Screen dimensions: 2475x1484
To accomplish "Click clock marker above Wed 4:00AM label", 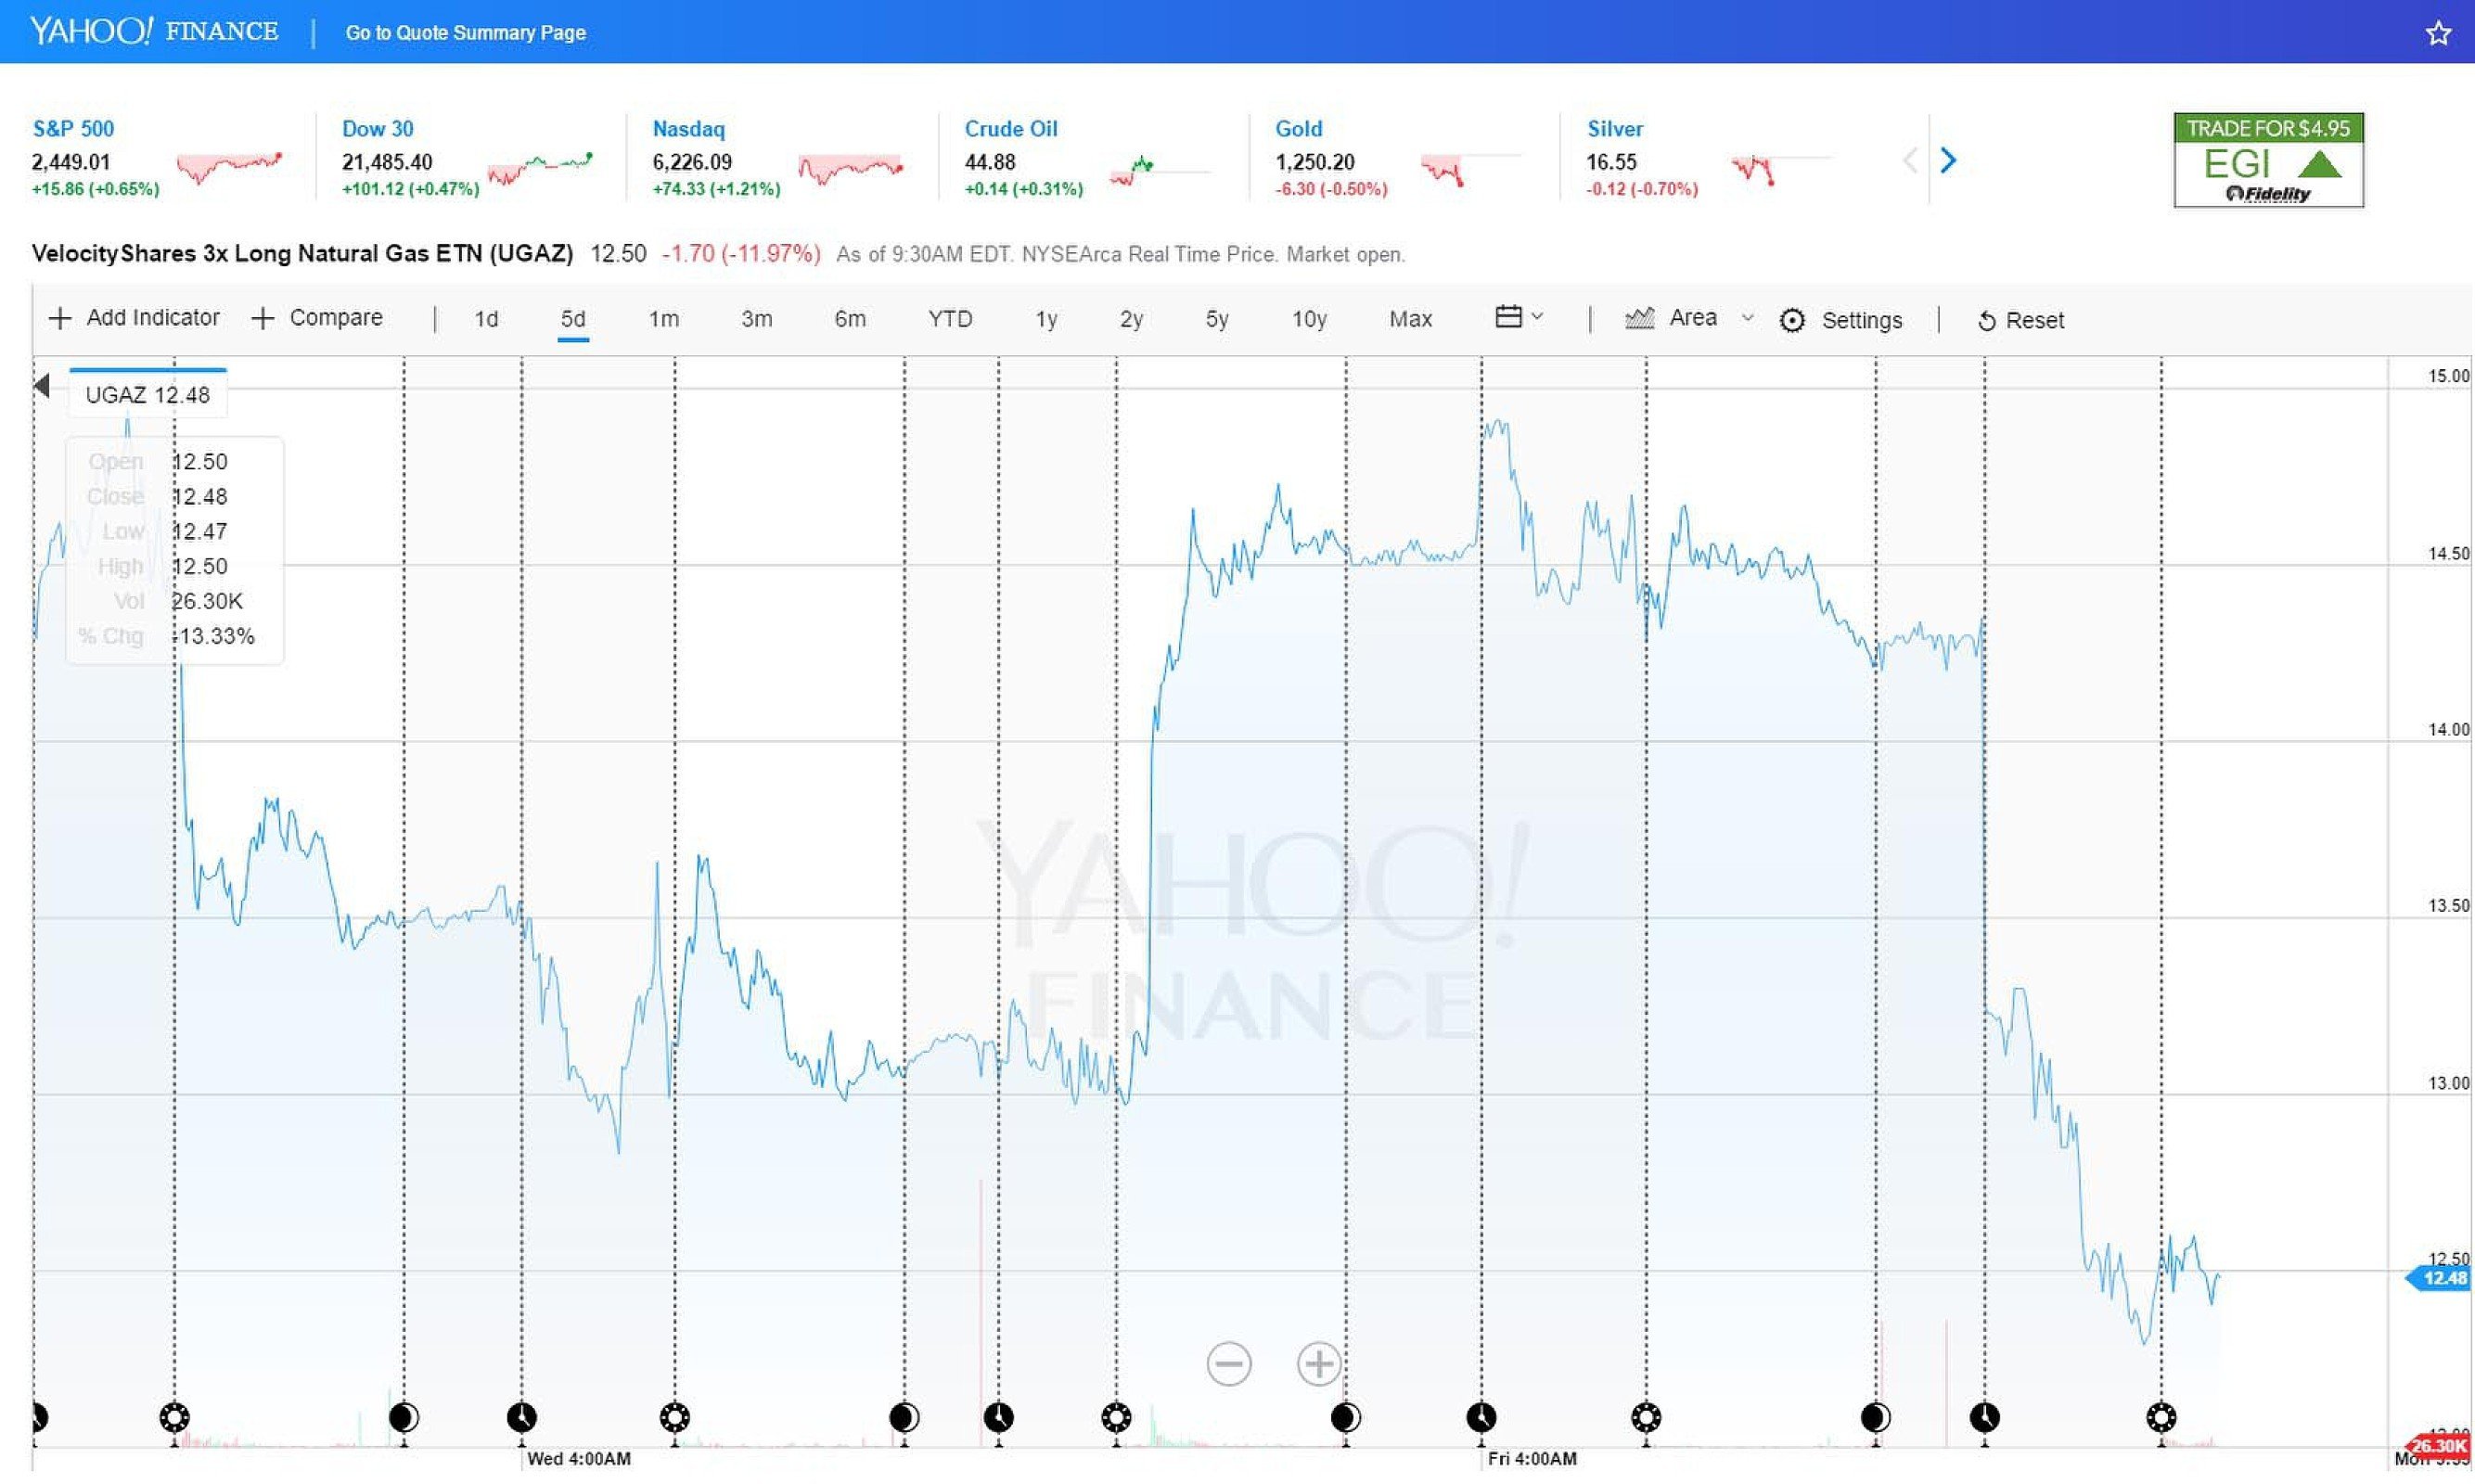I will coord(521,1417).
